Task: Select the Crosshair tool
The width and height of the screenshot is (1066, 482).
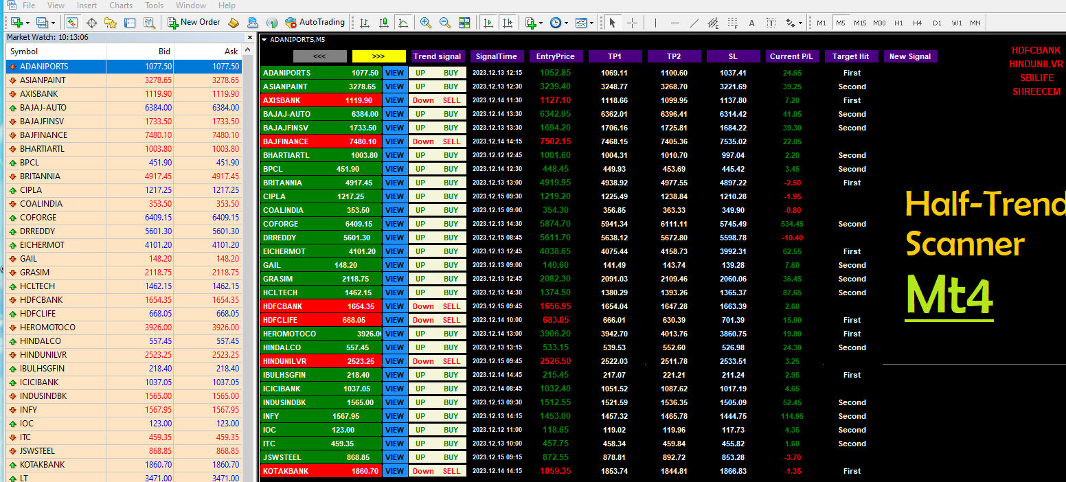Action: (632, 23)
